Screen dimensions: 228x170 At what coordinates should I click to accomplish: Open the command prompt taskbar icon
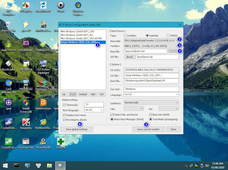point(16,165)
